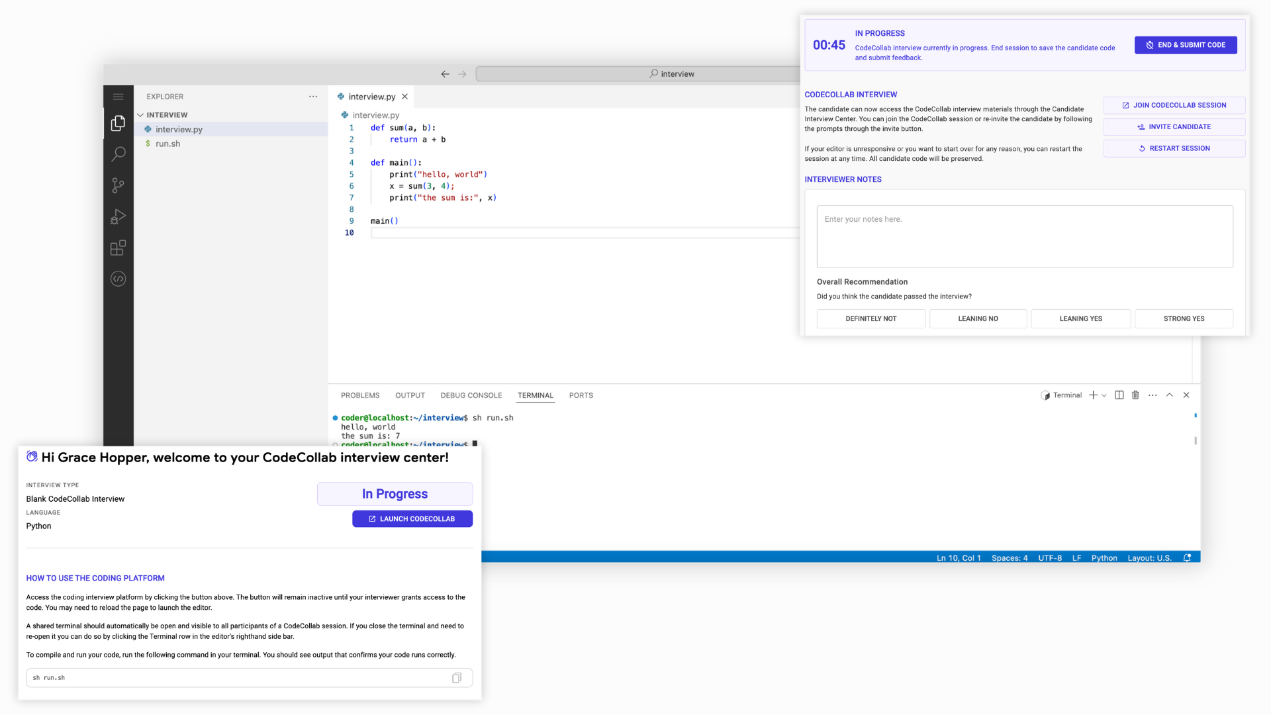
Task: Open the Run and Debug view
Action: pyautogui.click(x=118, y=216)
